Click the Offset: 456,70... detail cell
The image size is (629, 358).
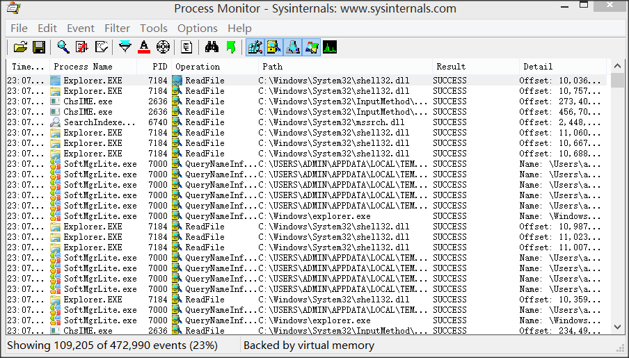coord(560,112)
